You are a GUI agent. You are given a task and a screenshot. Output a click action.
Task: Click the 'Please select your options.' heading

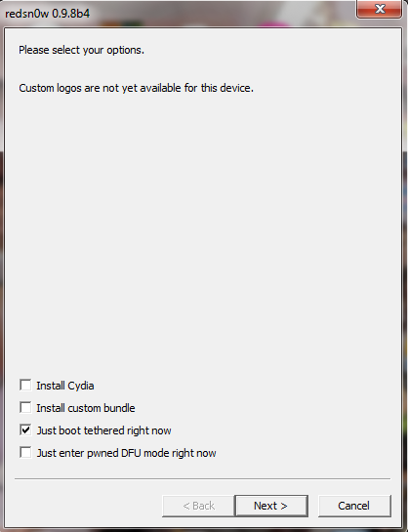[x=81, y=50]
